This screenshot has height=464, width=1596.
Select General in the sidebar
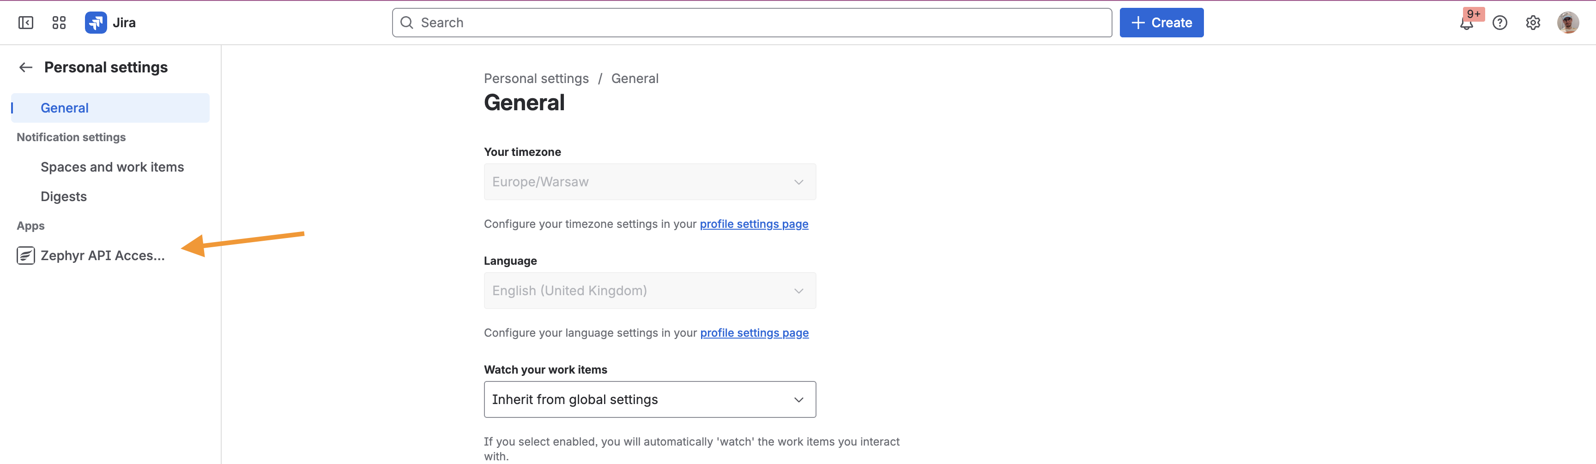[x=65, y=108]
